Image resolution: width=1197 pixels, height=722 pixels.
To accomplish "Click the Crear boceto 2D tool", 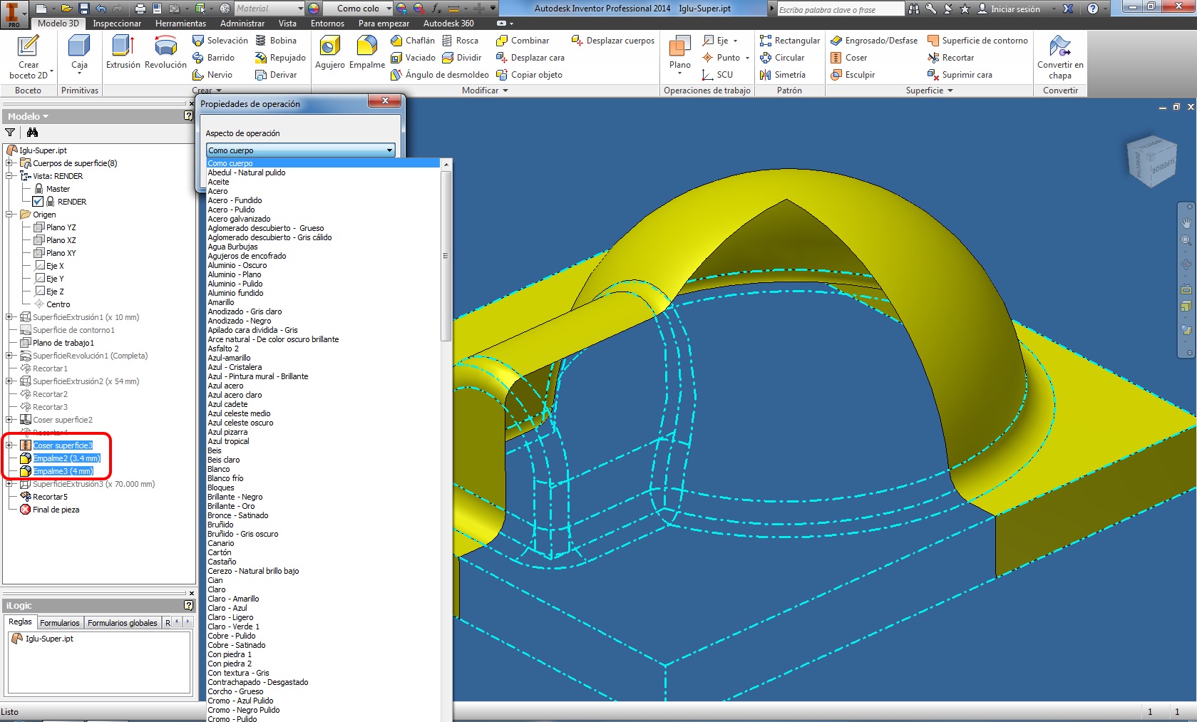I will (29, 57).
